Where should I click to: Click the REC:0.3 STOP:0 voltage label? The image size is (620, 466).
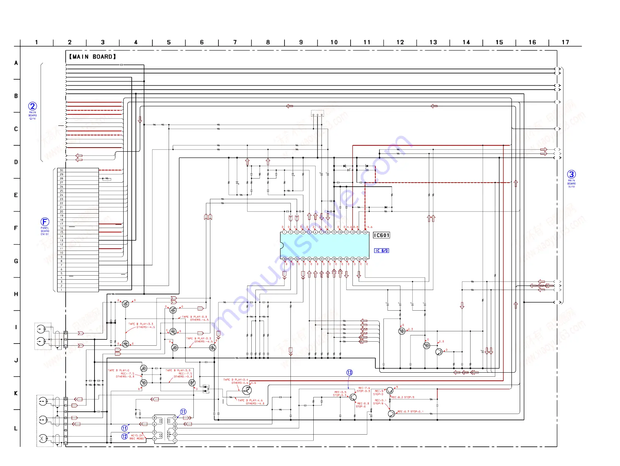(x=362, y=405)
